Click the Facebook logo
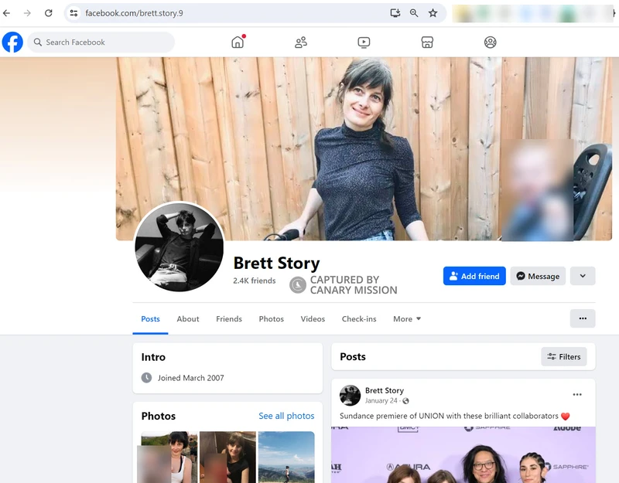Viewport: 619px width, 483px height. click(x=12, y=43)
